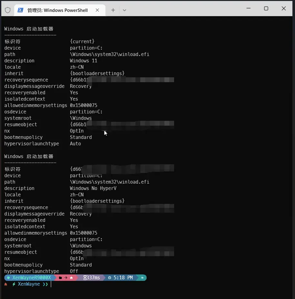This screenshot has height=299, width=295.
Task: Click the hypervisorlaunchtype 'Auto' value
Action: click(x=75, y=144)
